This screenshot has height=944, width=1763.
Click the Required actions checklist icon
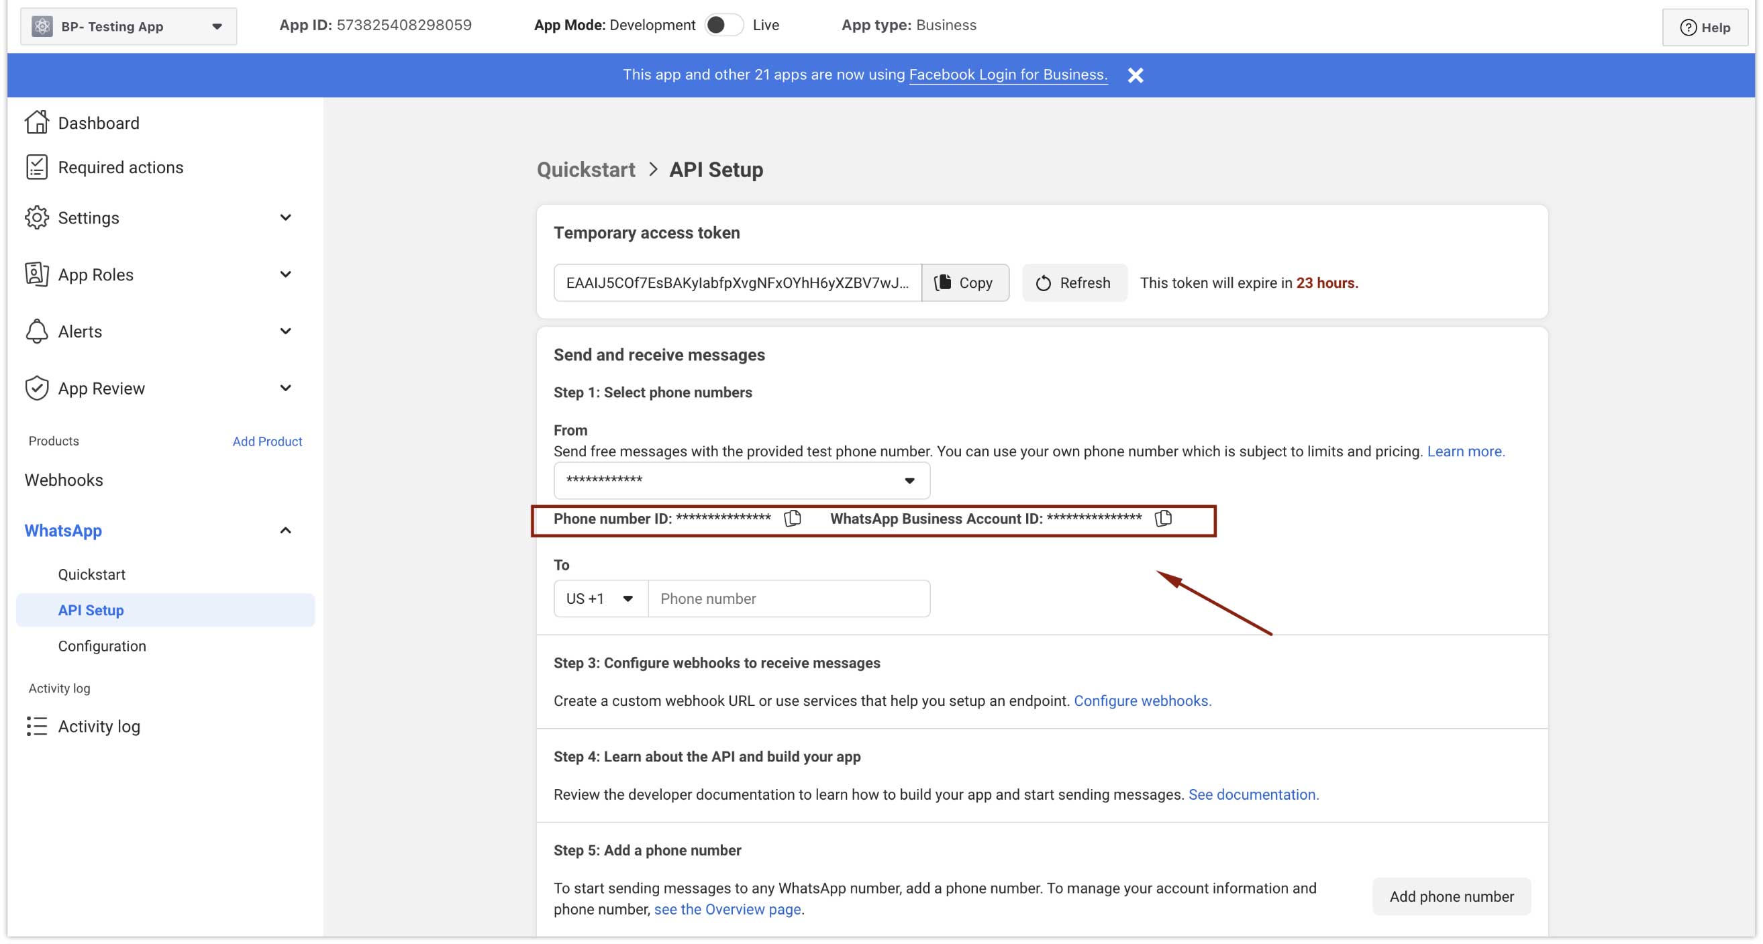[36, 167]
